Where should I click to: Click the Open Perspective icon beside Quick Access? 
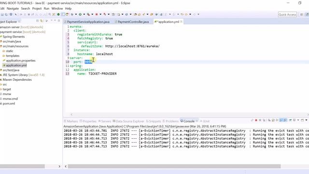301,14
